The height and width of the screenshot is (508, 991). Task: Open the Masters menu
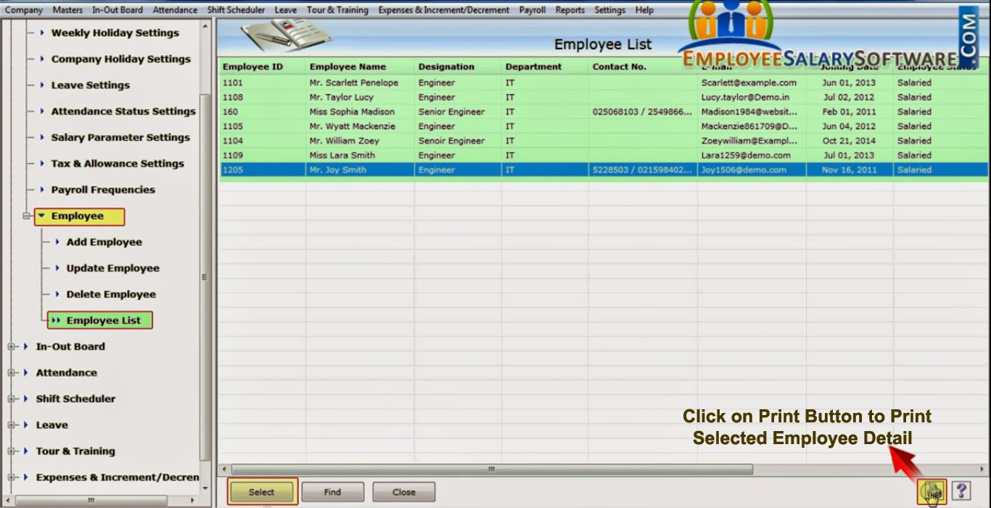68,9
